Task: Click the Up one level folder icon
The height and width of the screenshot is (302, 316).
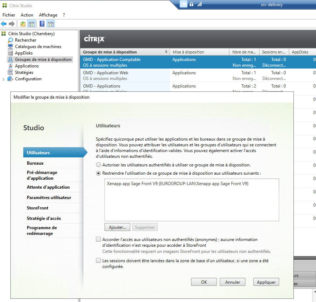Action: click(x=23, y=24)
